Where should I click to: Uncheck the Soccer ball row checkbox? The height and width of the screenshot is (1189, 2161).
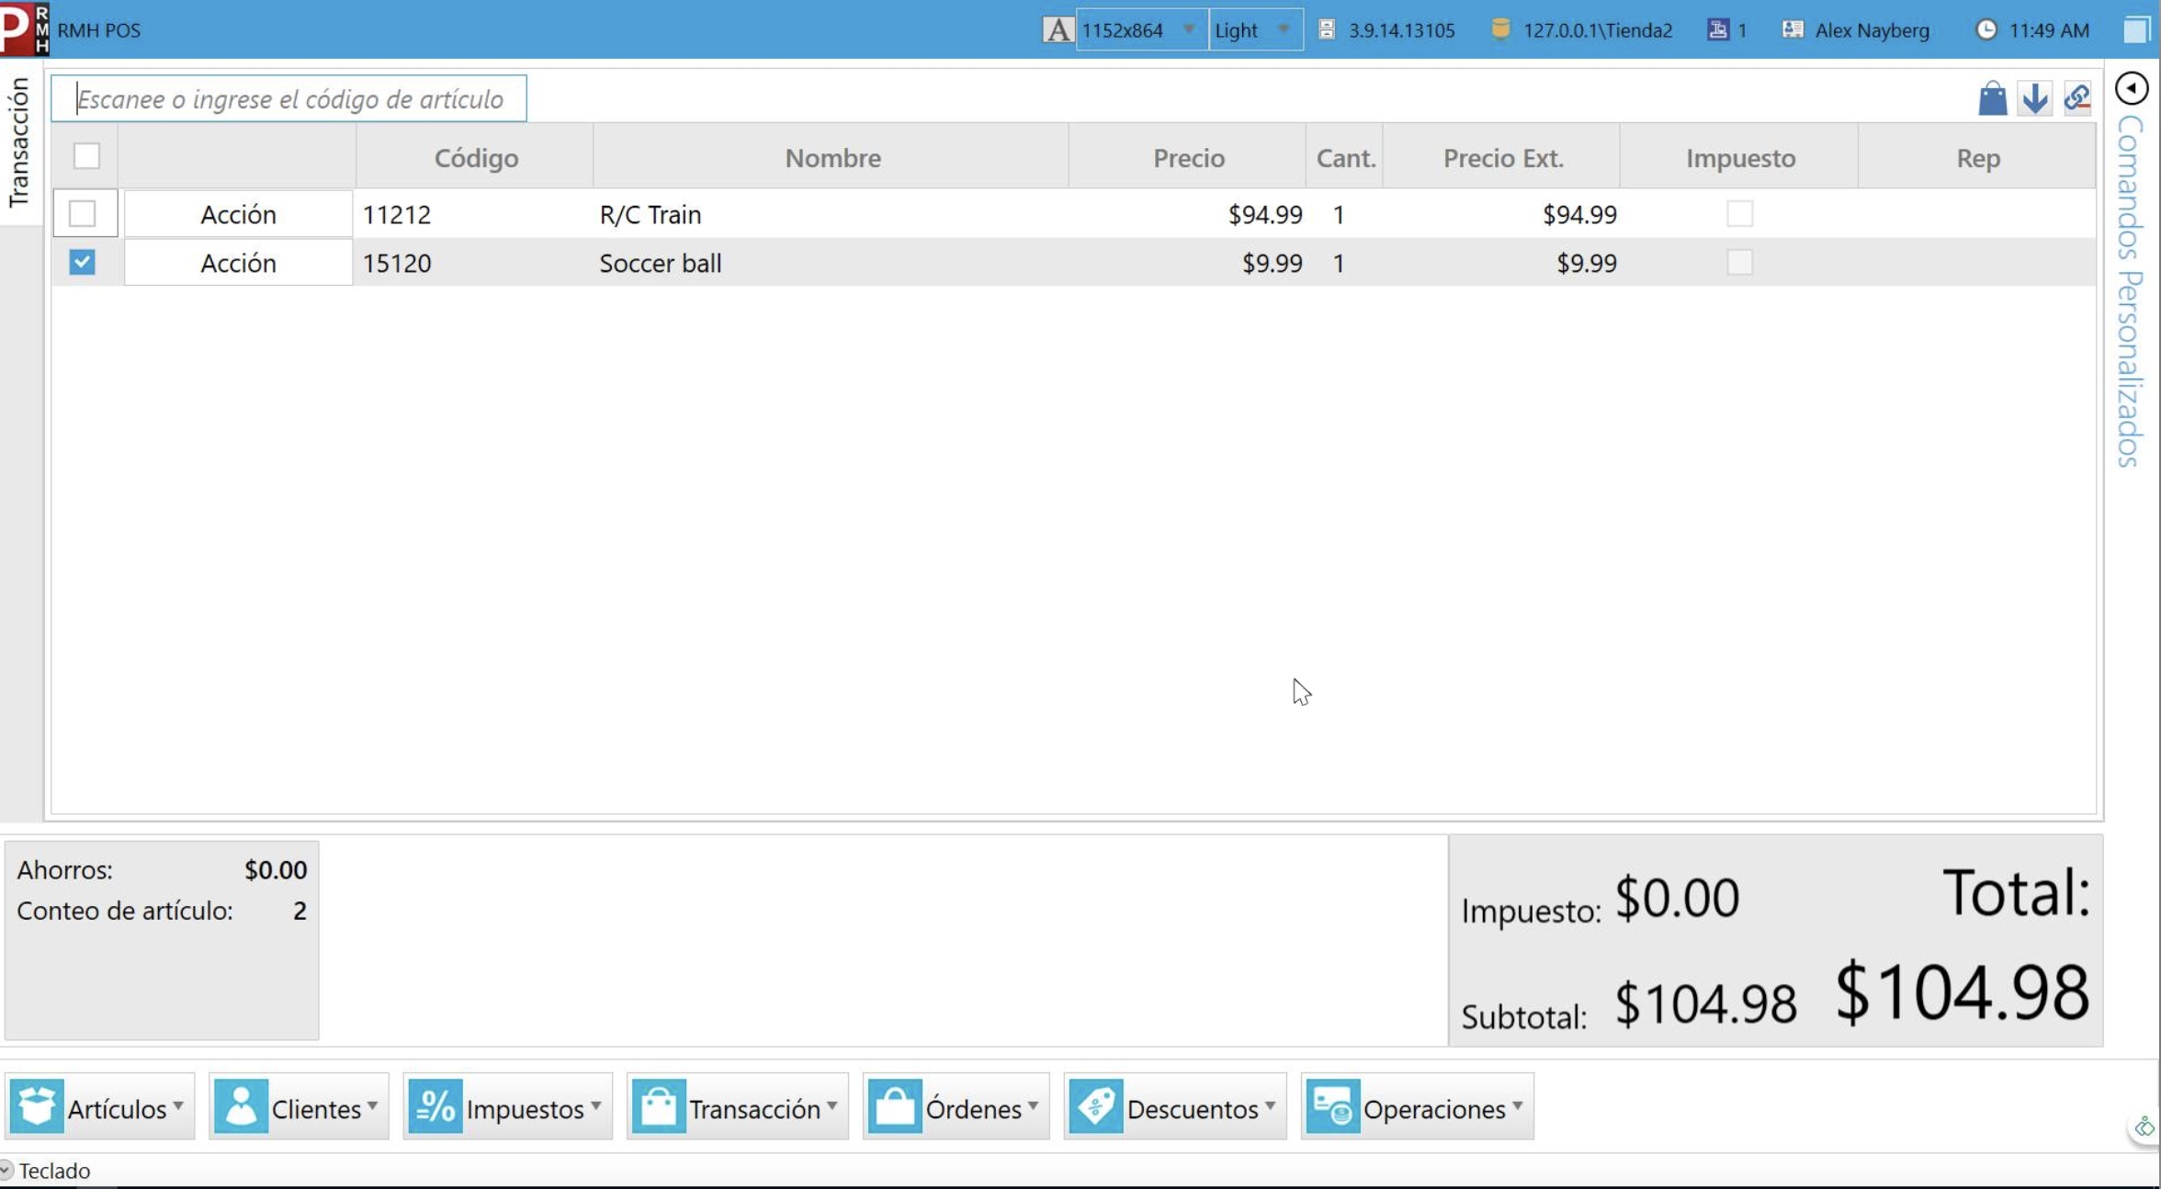pyautogui.click(x=82, y=262)
